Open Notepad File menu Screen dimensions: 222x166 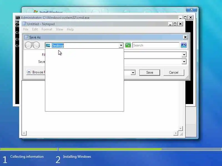(x=26, y=29)
